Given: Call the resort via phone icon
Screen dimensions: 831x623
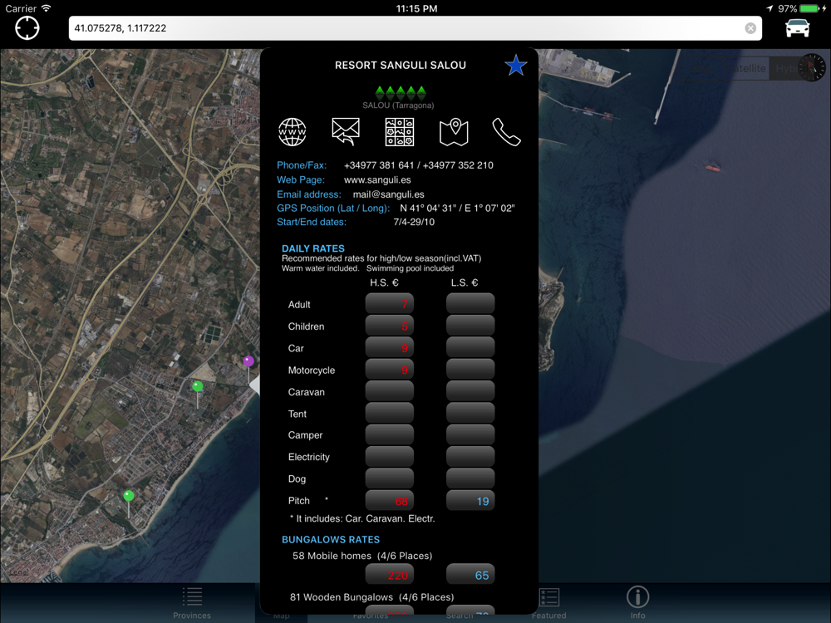Looking at the screenshot, I should pyautogui.click(x=507, y=132).
